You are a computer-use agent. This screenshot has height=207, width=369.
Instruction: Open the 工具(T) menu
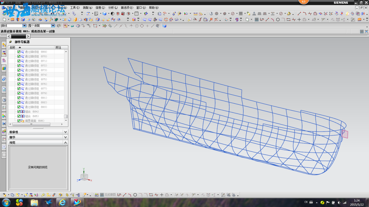coord(75,8)
